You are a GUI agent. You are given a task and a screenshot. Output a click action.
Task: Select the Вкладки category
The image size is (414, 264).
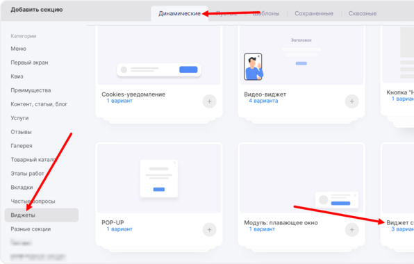22,187
